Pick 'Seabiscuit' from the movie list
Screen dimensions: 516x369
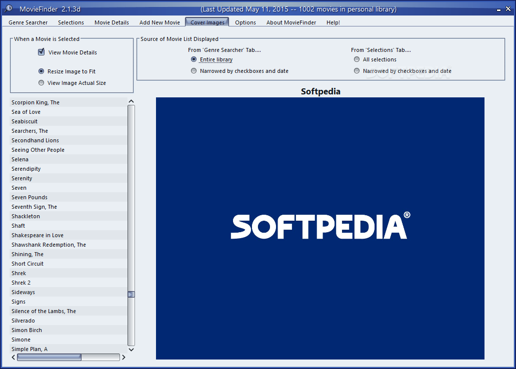pyautogui.click(x=68, y=121)
